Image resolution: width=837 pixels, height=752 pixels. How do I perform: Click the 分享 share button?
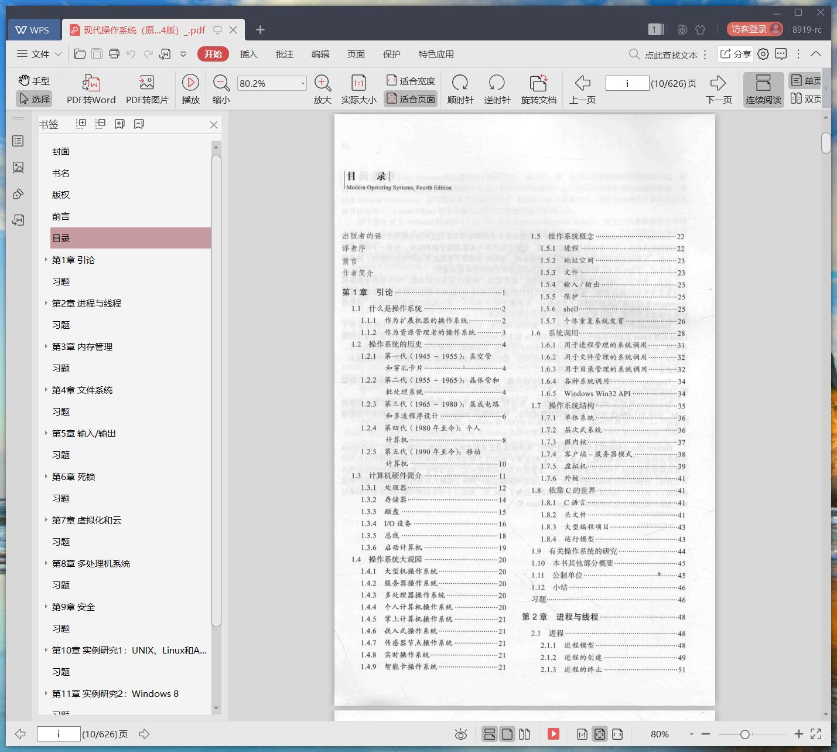click(x=736, y=54)
